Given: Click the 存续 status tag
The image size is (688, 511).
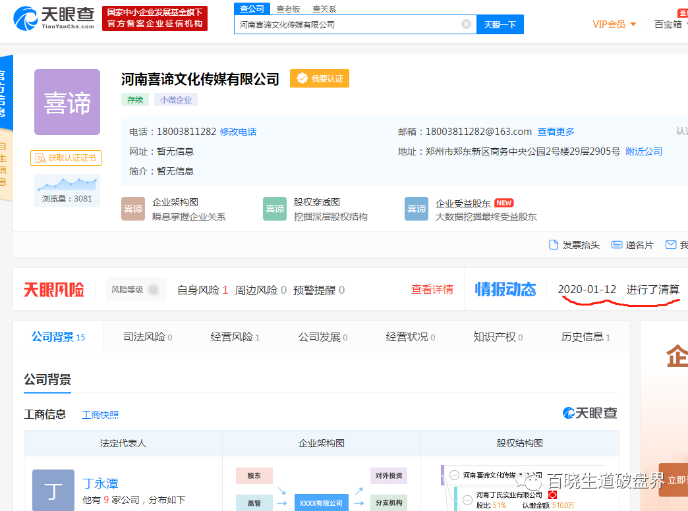Looking at the screenshot, I should (x=134, y=99).
